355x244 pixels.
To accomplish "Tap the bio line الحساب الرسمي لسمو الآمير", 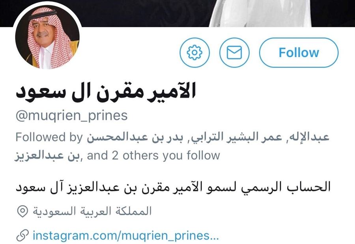I will [x=262, y=187].
